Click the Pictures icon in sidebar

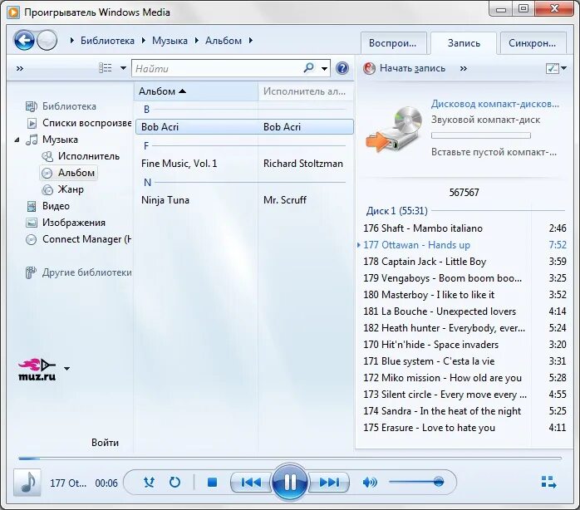(x=32, y=223)
